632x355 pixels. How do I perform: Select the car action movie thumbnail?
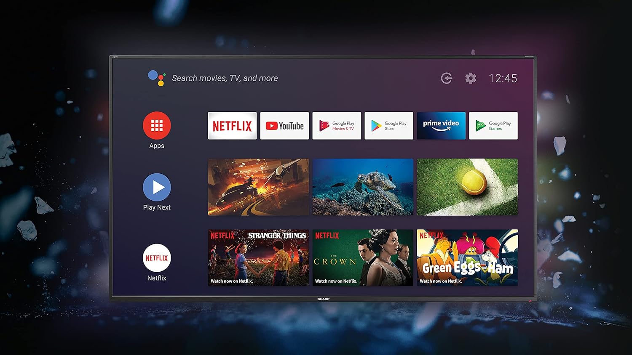click(258, 187)
